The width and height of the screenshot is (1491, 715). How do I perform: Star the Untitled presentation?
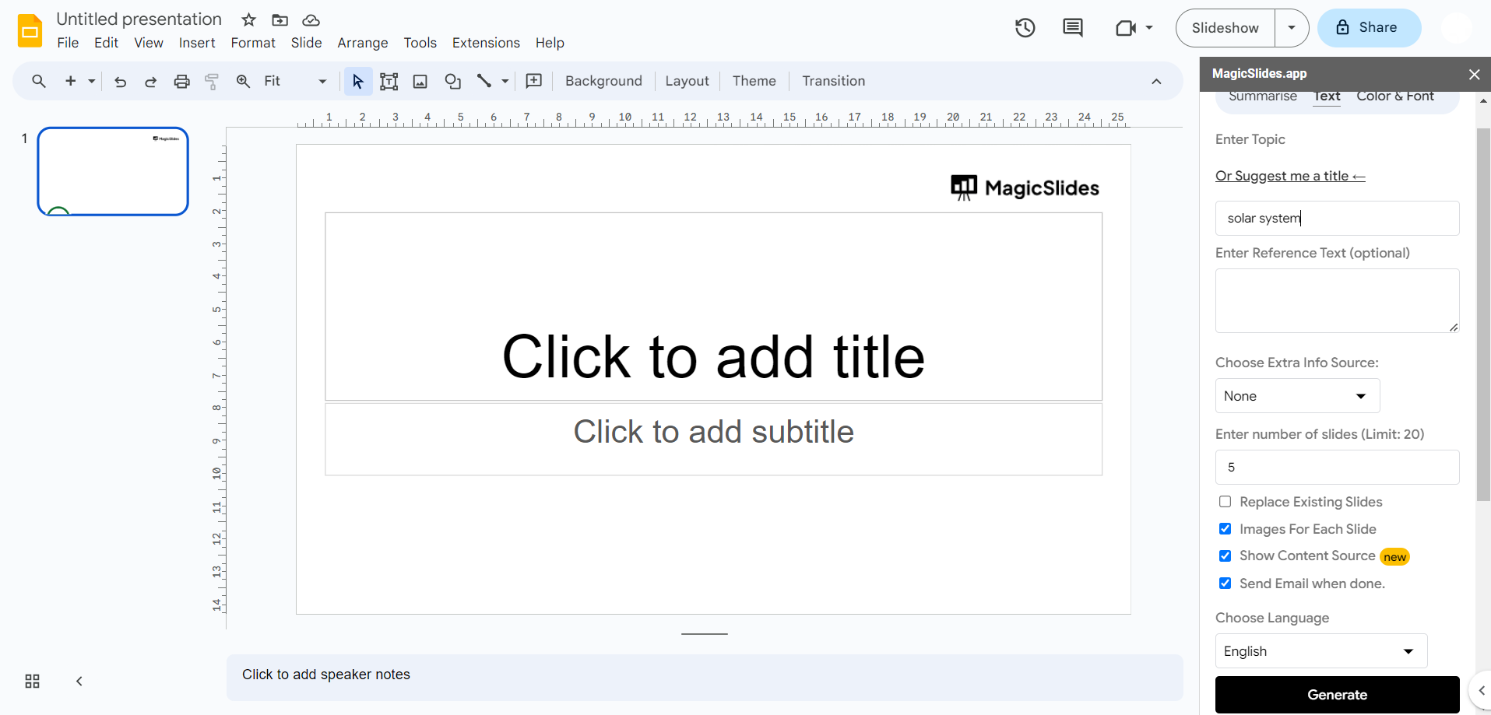248,19
